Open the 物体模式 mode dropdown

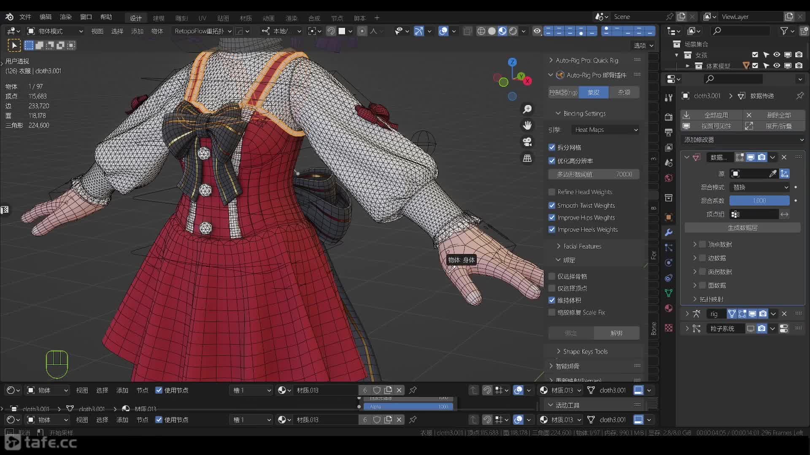55,31
